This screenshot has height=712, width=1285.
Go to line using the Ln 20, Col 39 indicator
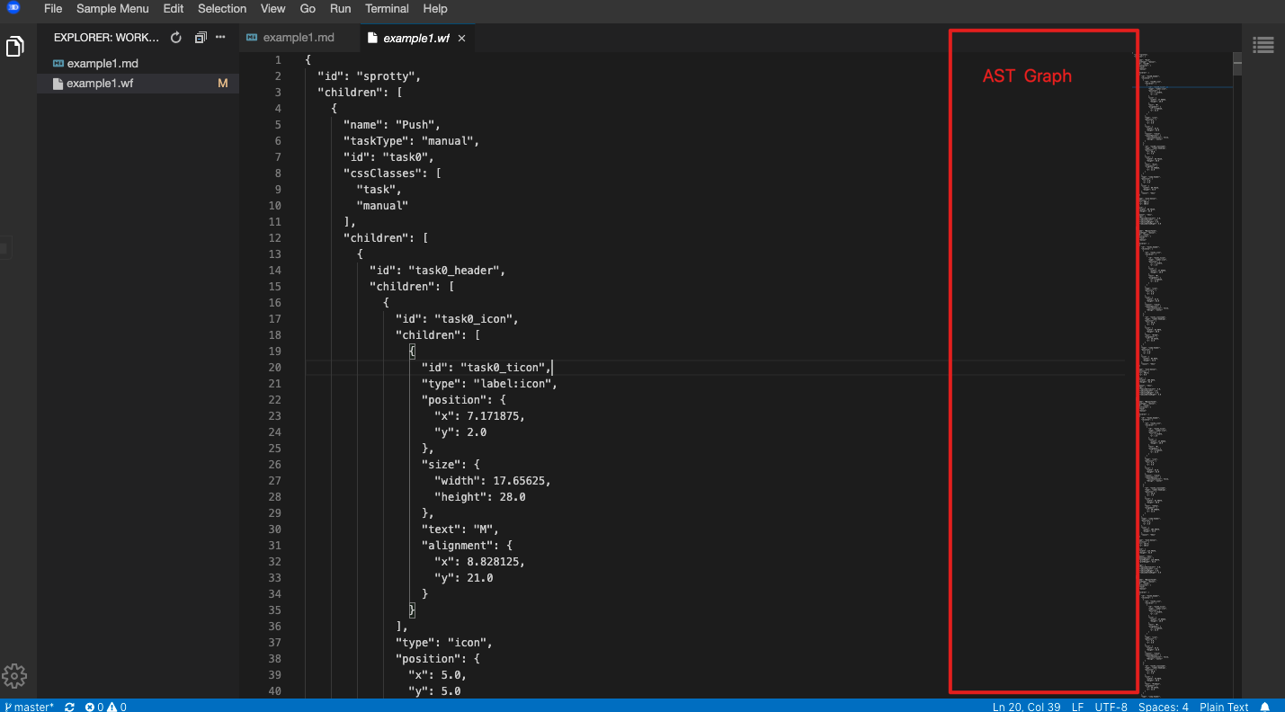coord(1026,707)
